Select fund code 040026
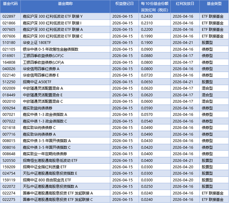This screenshot has height=203, width=229. 9,69
